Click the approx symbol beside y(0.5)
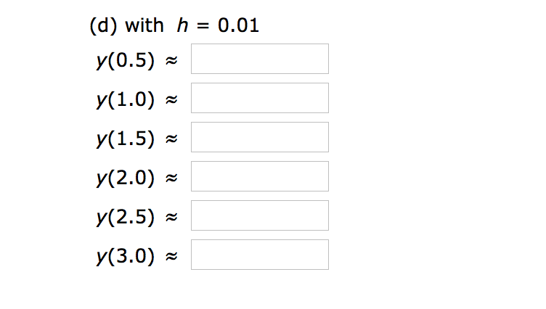This screenshot has height=309, width=546. [171, 60]
